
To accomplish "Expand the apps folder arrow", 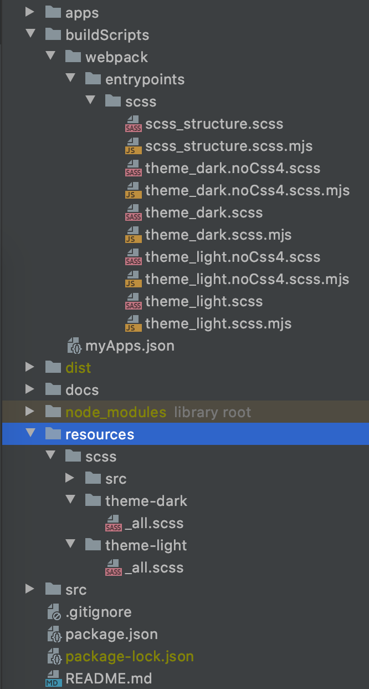I will (x=30, y=12).
